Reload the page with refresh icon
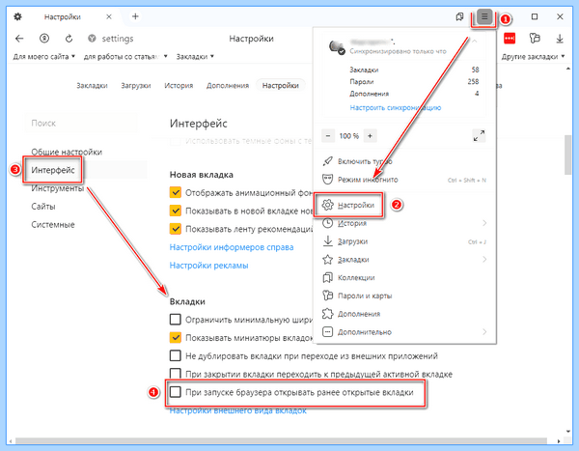This screenshot has width=579, height=451. pos(69,38)
